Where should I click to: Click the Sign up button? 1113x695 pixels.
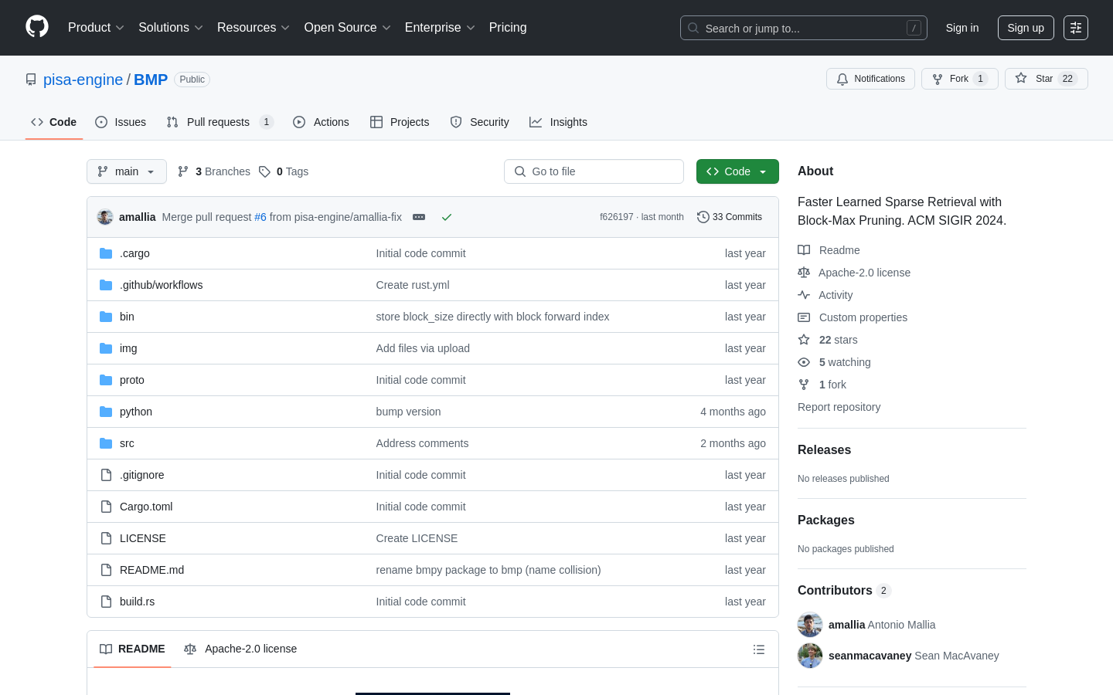(x=1026, y=28)
